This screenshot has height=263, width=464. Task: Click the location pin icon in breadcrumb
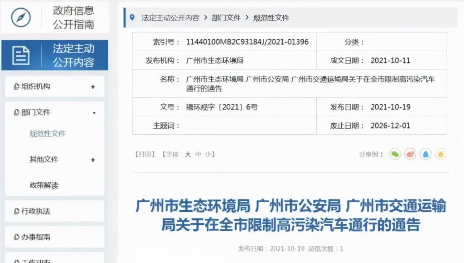point(132,17)
